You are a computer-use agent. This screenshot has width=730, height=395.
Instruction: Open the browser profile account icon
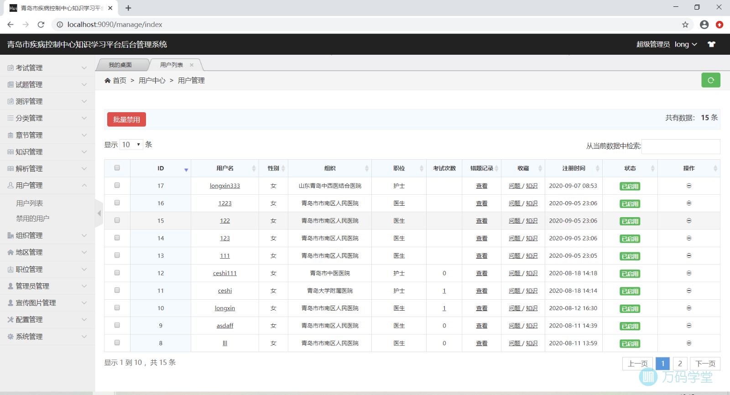[704, 25]
